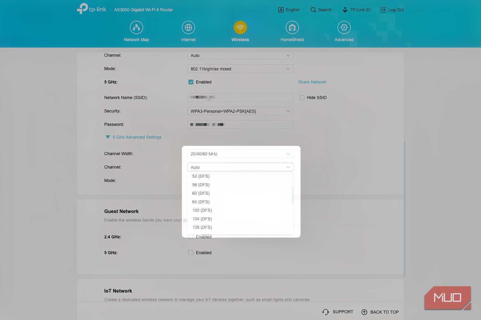Disable the 5 GHz Enabled checkbox

pyautogui.click(x=191, y=82)
